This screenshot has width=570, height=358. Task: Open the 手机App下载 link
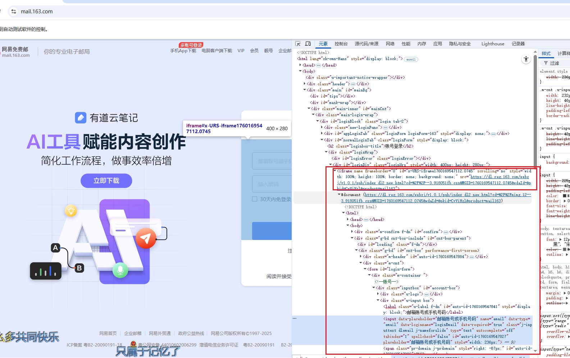(x=183, y=51)
